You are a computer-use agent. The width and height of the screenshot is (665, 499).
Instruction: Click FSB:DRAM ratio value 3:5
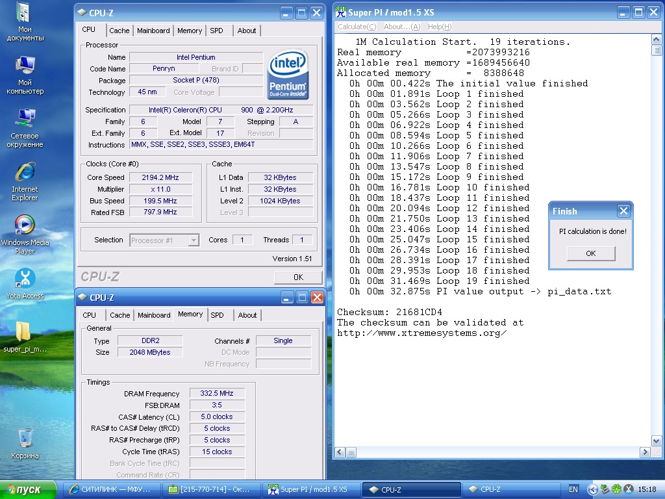coord(217,405)
